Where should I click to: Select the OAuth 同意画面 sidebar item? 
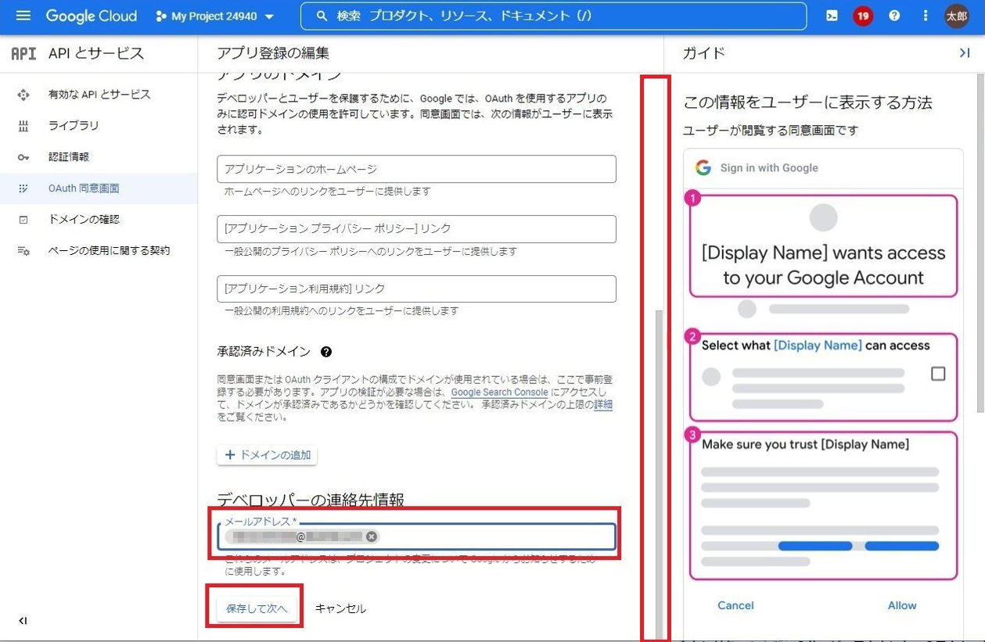coord(99,188)
